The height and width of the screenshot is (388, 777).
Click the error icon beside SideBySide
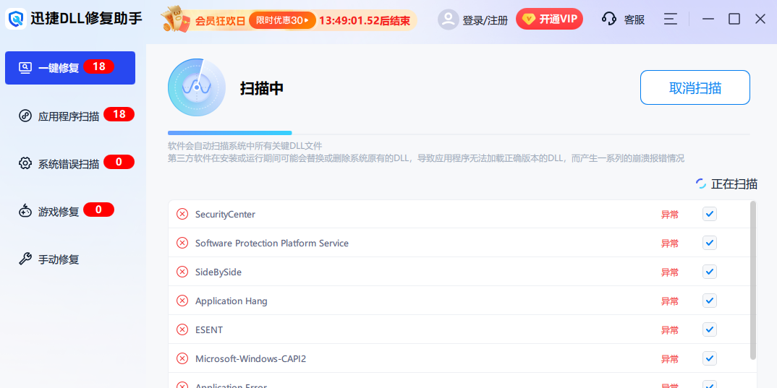[182, 272]
